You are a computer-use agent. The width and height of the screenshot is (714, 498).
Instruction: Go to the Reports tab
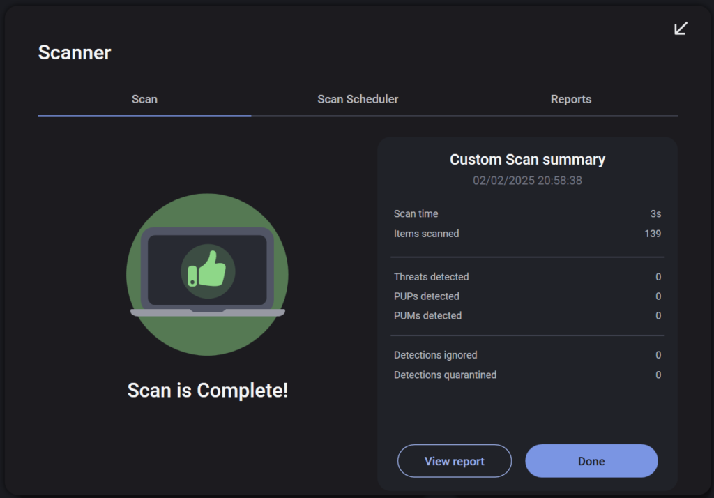pyautogui.click(x=571, y=99)
